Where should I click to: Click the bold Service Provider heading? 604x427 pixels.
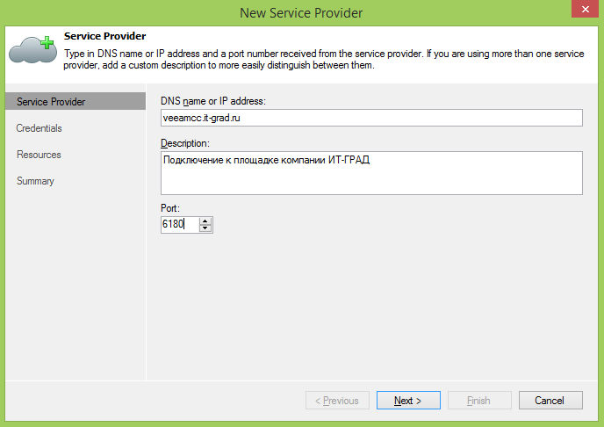tap(104, 37)
